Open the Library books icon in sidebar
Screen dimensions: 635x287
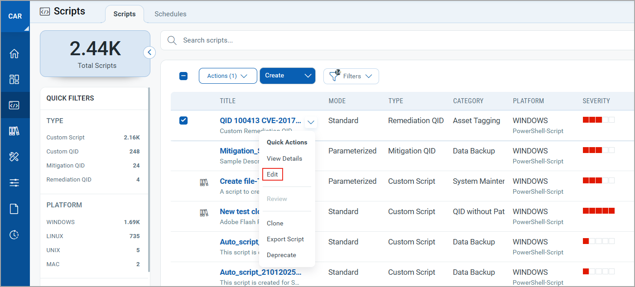click(x=14, y=131)
